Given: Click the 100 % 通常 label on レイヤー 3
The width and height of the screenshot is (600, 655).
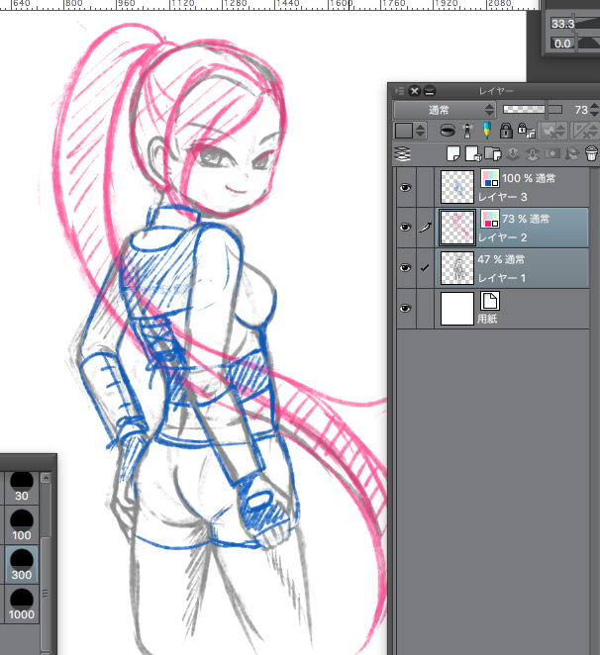Looking at the screenshot, I should point(529,178).
